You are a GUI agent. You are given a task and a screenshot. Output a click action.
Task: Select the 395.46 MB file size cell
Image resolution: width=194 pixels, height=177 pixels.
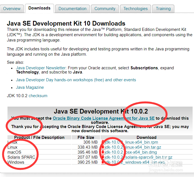click(x=88, y=152)
